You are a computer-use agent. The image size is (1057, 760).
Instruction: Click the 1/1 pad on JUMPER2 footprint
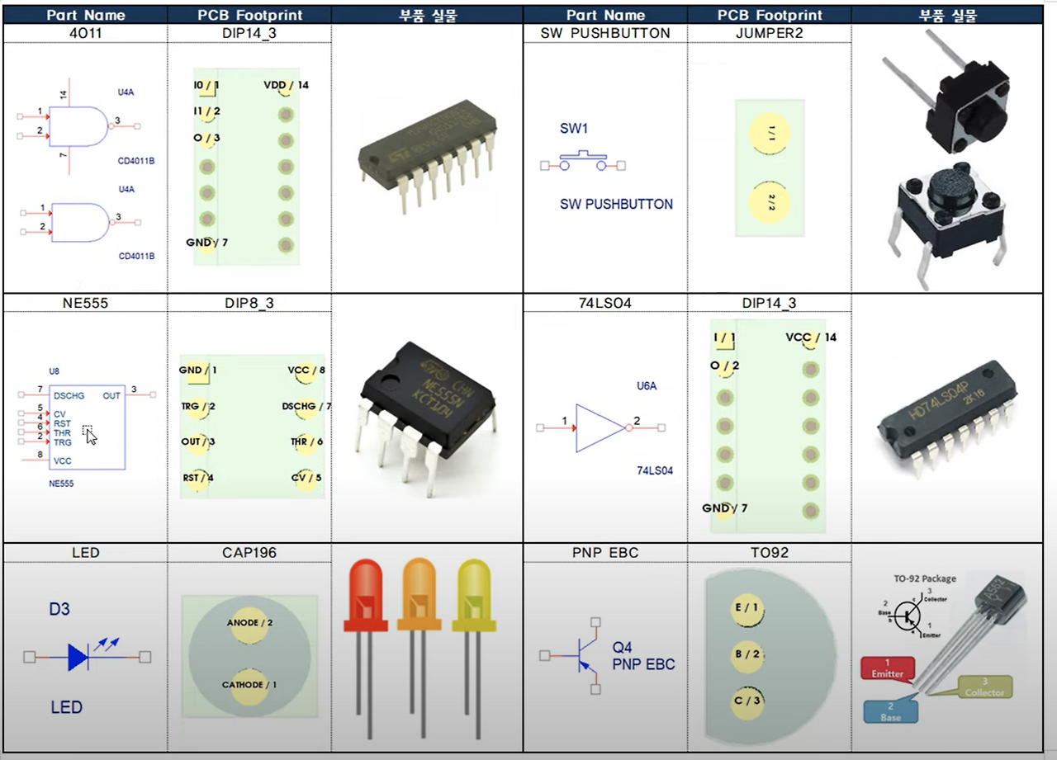tap(769, 134)
